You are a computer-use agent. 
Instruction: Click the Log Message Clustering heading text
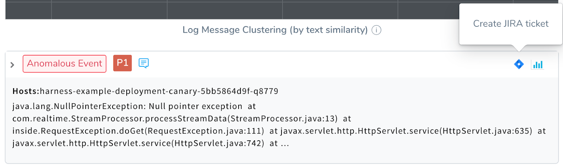(x=275, y=30)
